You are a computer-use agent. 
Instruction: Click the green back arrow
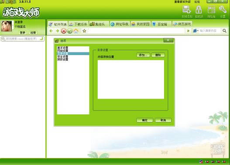click(x=51, y=31)
